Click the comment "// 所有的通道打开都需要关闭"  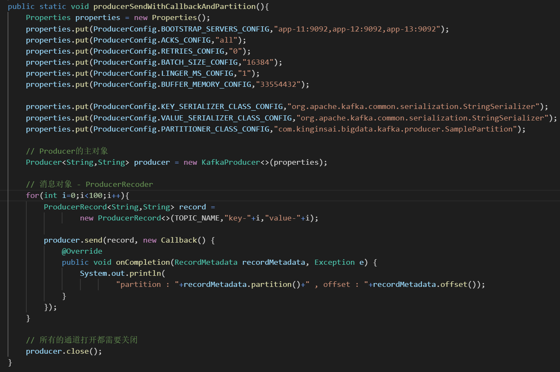[x=82, y=340]
